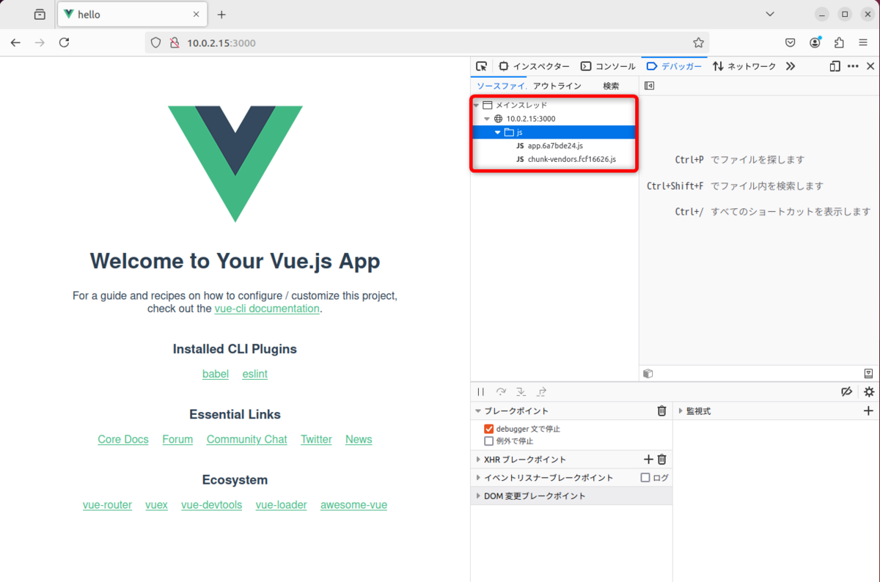Open the DevTools three-dot menu
Screen dimensions: 880x582
click(x=853, y=66)
